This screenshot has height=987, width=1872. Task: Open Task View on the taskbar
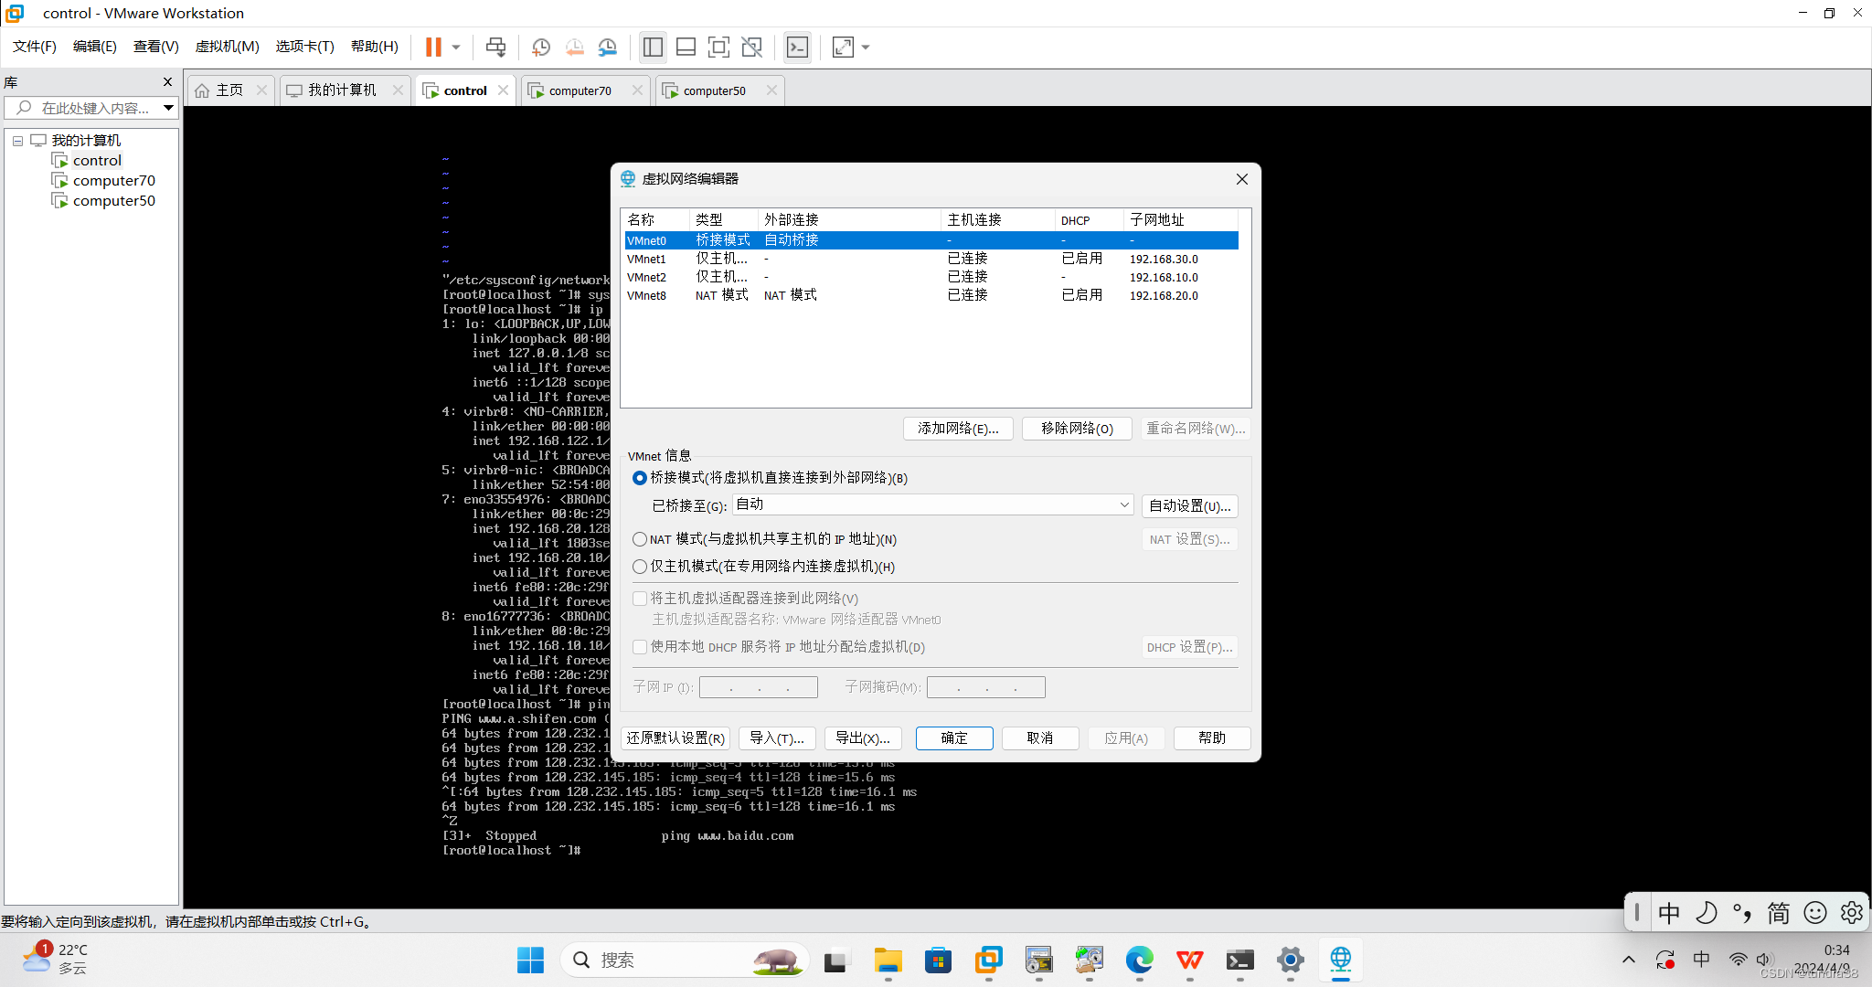point(835,960)
